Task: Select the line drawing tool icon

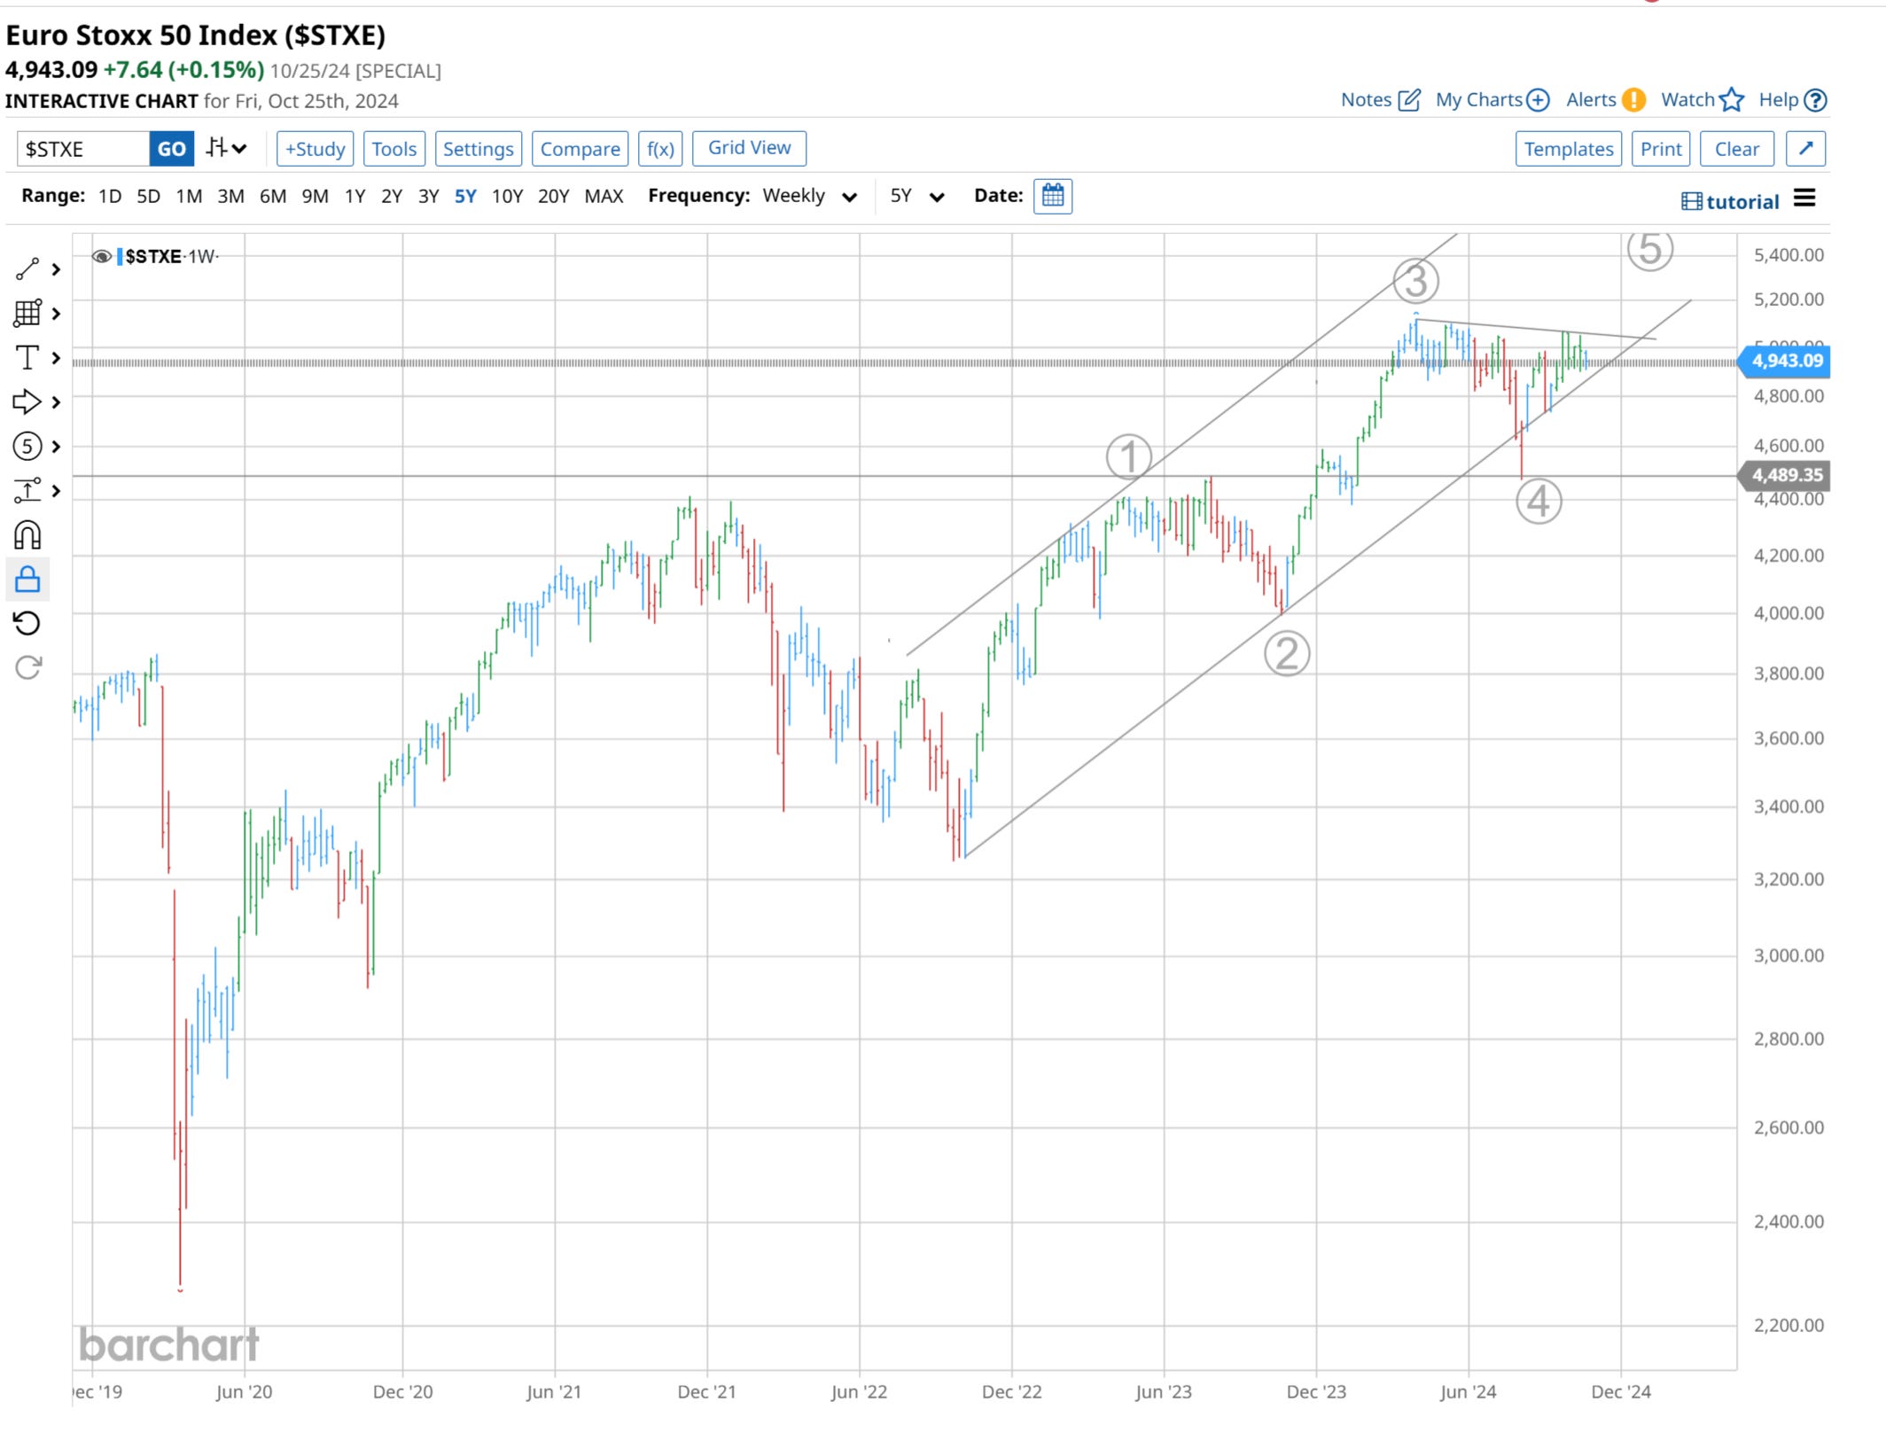Action: pos(27,269)
